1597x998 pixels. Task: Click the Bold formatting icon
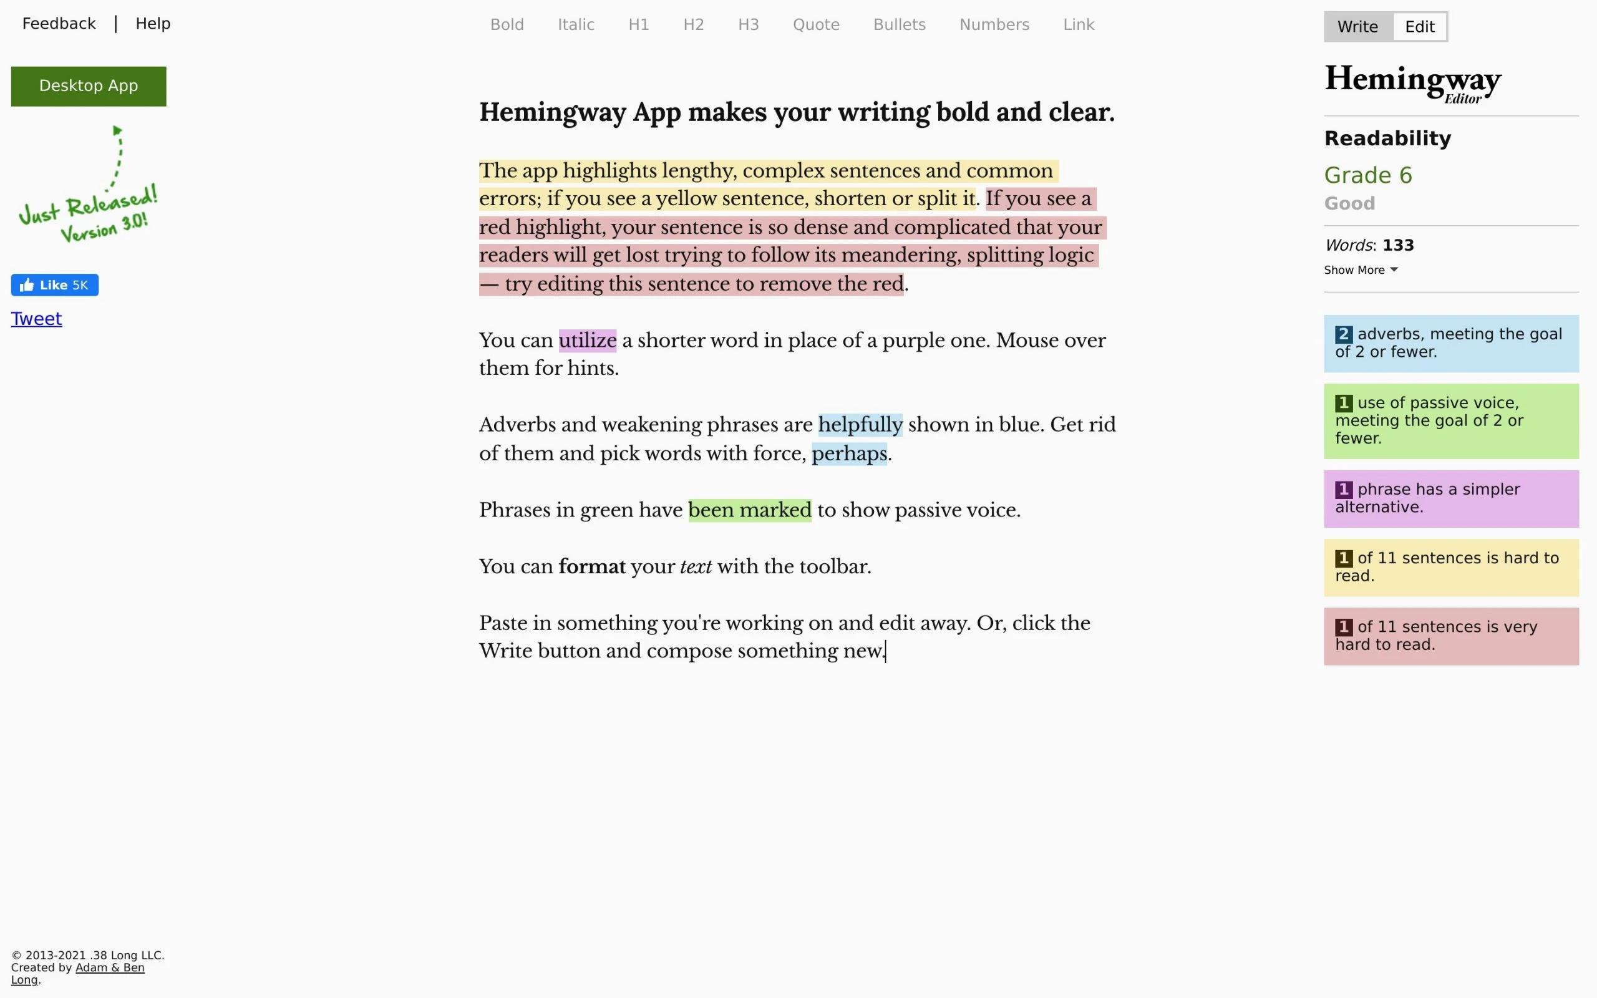[507, 23]
